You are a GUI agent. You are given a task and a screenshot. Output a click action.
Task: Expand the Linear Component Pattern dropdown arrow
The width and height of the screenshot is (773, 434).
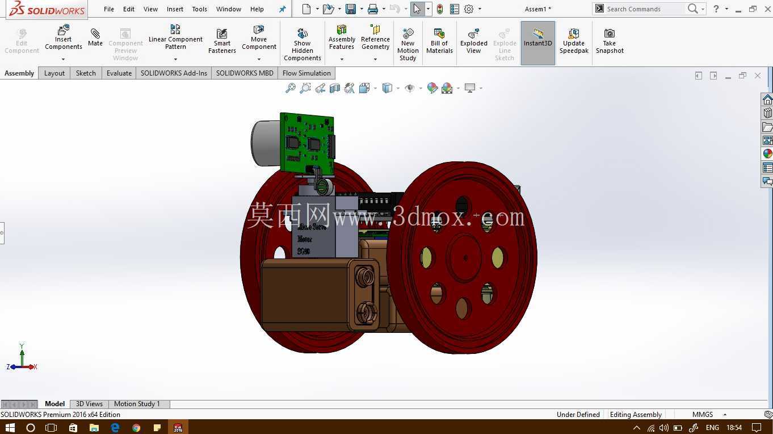pyautogui.click(x=175, y=59)
